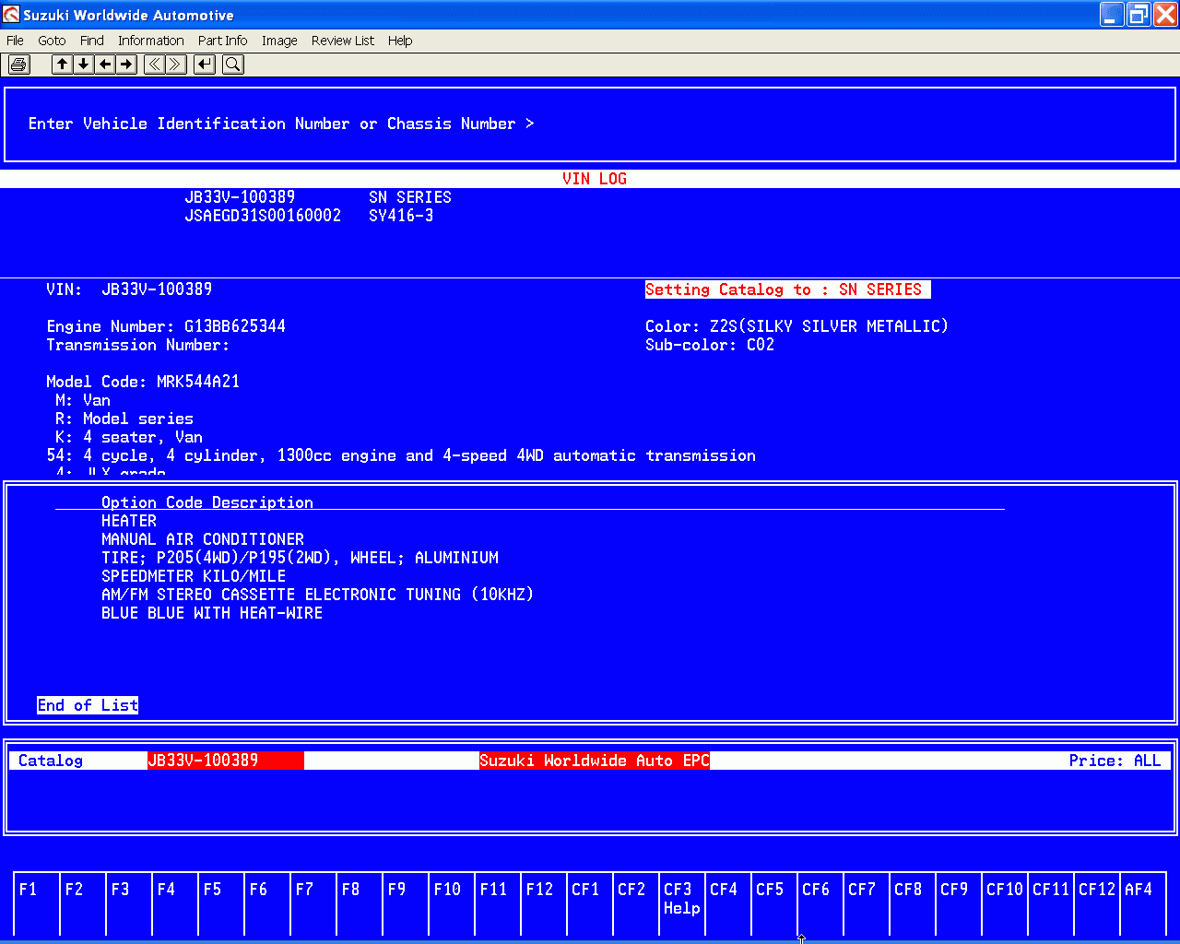The image size is (1180, 944).
Task: Click the F7 function key button
Action: tap(313, 903)
